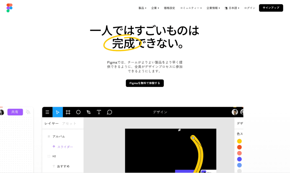
Task: Open the hamburger menu icon
Action: pos(47,112)
